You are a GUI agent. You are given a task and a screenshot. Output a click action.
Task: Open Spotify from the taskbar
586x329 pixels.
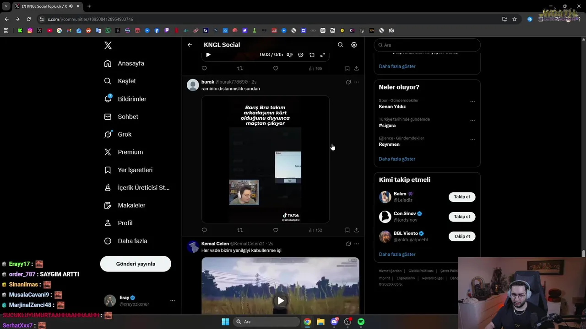tap(361, 322)
